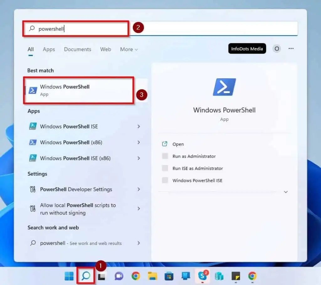
Task: Expand Windows PowerShell ISE search result options
Action: (x=139, y=126)
